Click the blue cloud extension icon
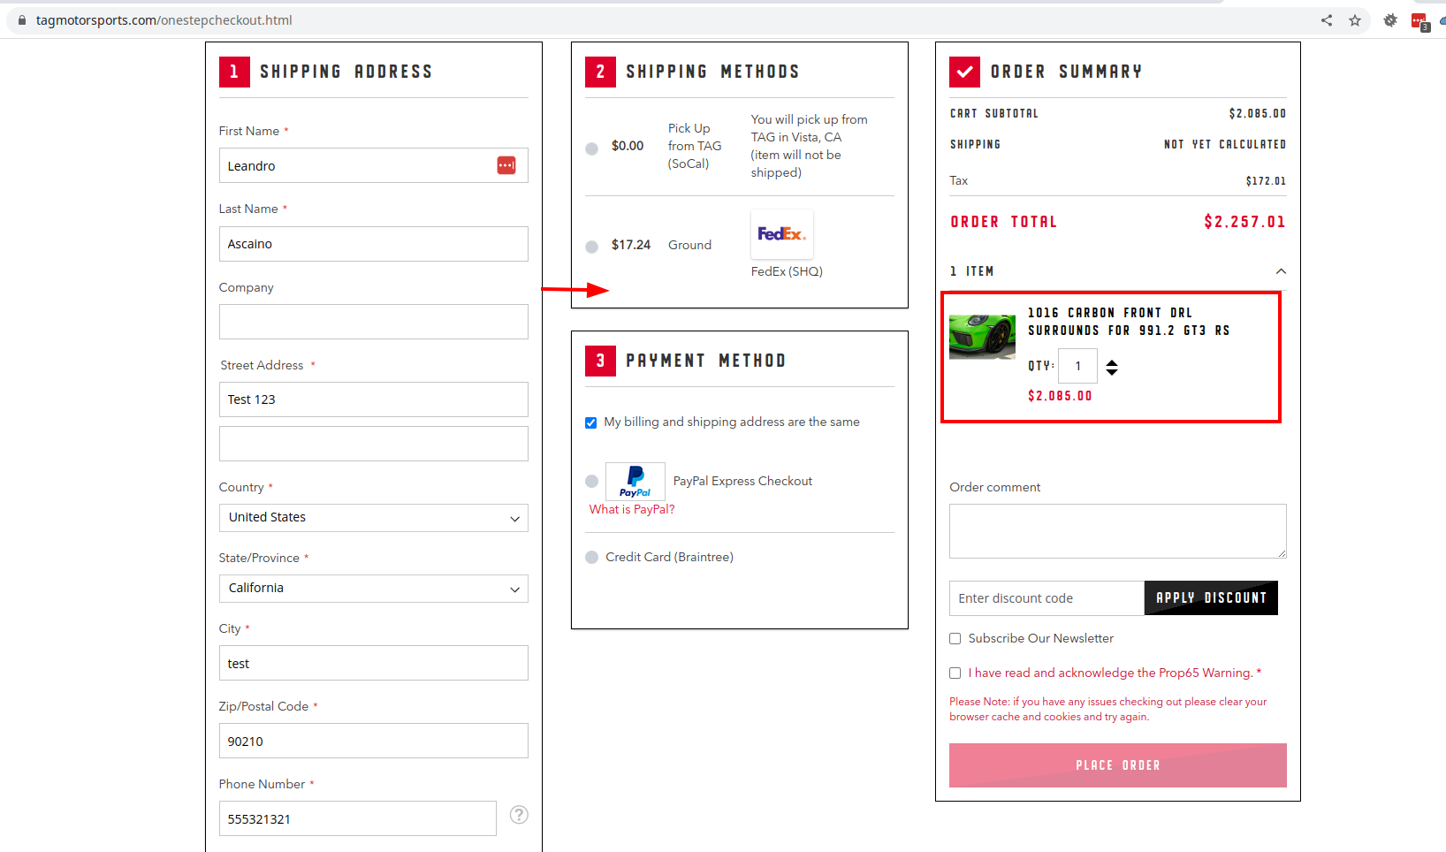The width and height of the screenshot is (1446, 852). coord(1442,19)
